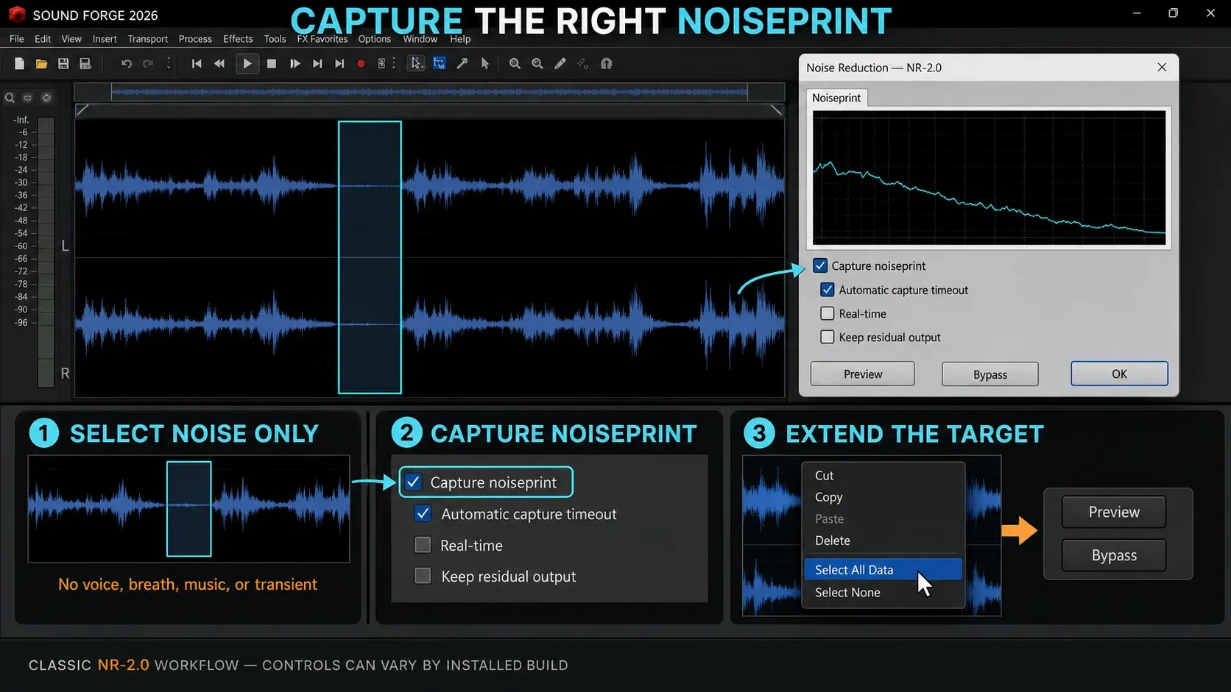Arm recording with the red Record button
This screenshot has height=692, width=1231.
361,64
